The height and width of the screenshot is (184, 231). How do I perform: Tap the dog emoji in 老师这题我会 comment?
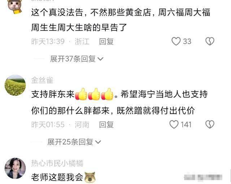90,177
